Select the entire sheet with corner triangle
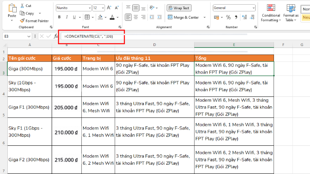 tap(5, 45)
